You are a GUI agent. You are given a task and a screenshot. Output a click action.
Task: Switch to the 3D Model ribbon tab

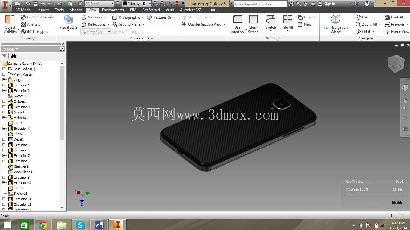tap(23, 10)
